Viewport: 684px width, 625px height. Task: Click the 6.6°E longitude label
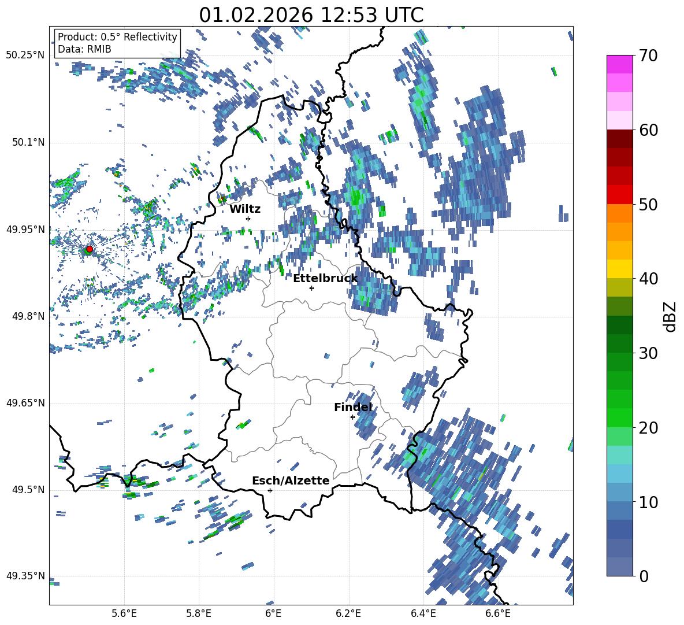[498, 613]
